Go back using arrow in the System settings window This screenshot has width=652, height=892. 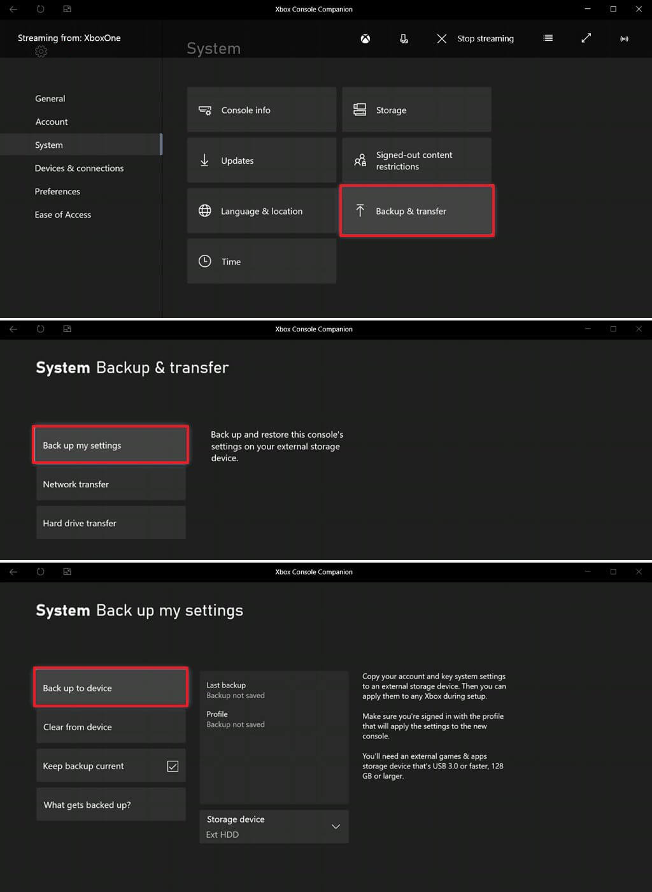(x=13, y=9)
